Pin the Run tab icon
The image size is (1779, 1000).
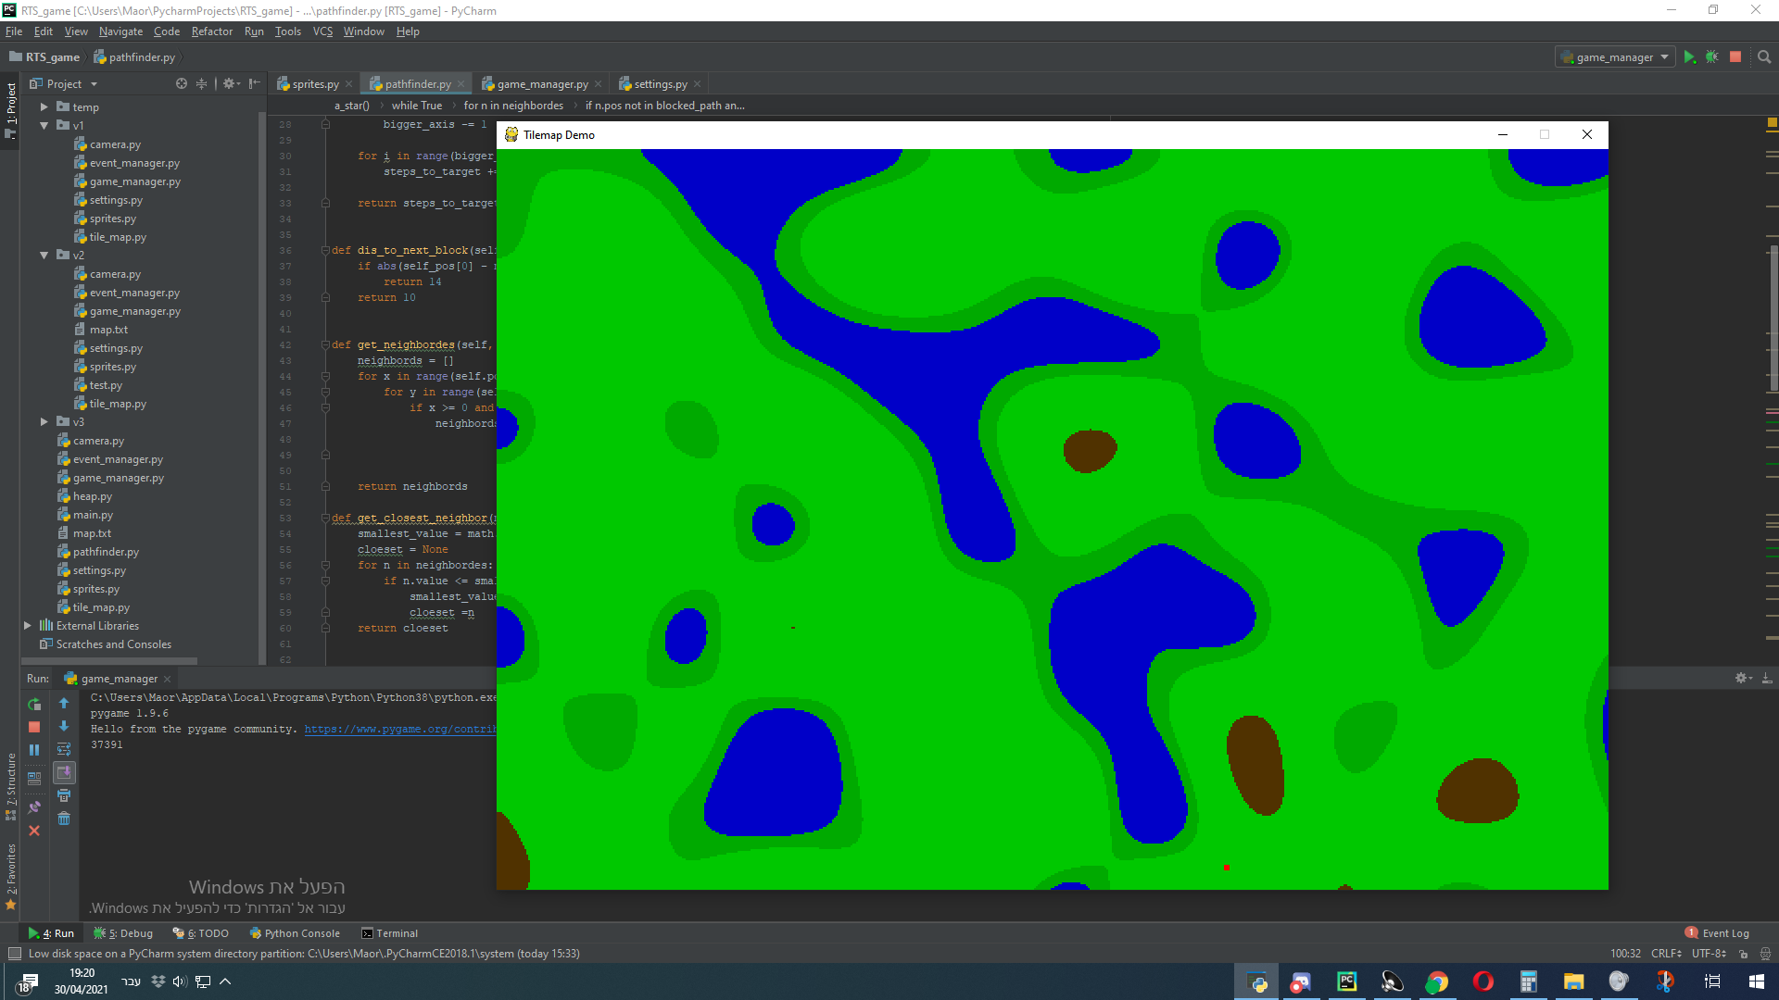coord(34,807)
